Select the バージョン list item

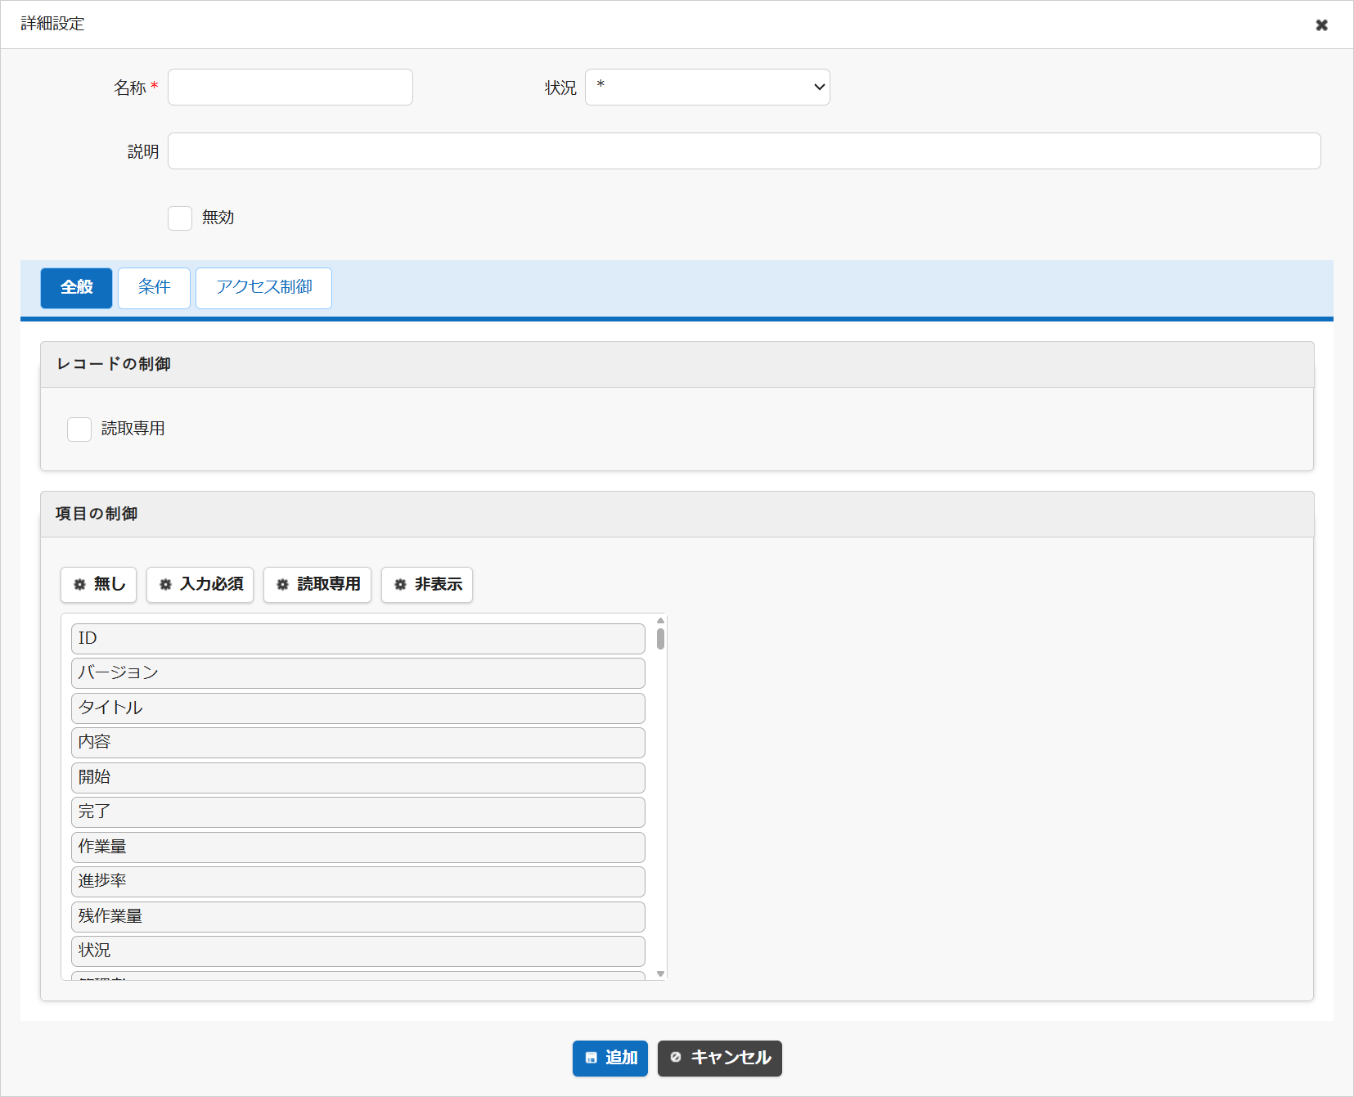coord(358,673)
